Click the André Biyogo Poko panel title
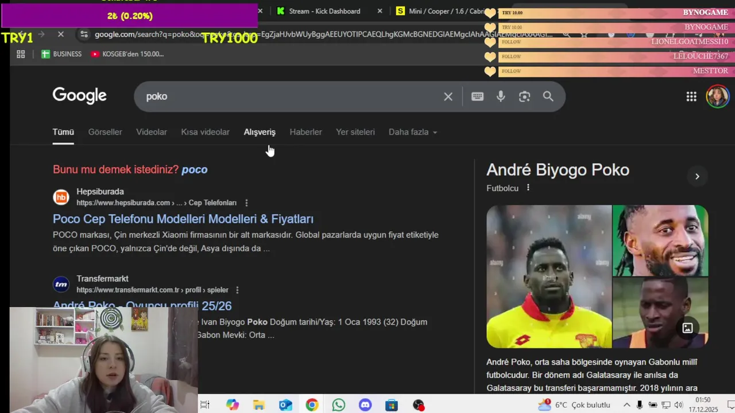Viewport: 735px width, 413px height. [x=558, y=170]
